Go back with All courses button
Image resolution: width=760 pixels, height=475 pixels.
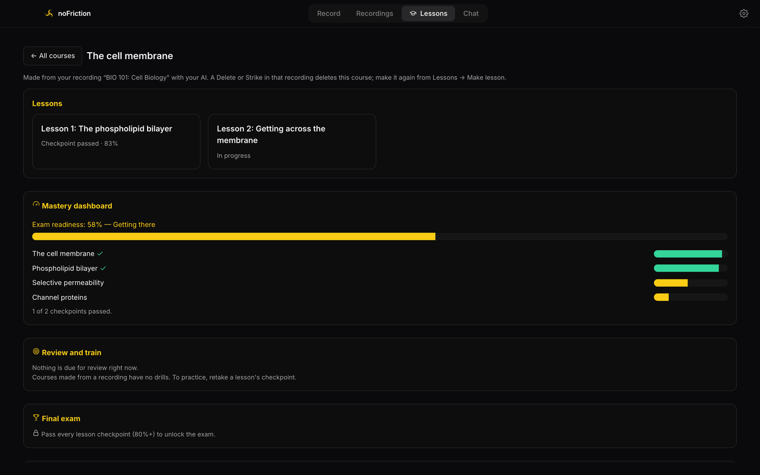53,56
